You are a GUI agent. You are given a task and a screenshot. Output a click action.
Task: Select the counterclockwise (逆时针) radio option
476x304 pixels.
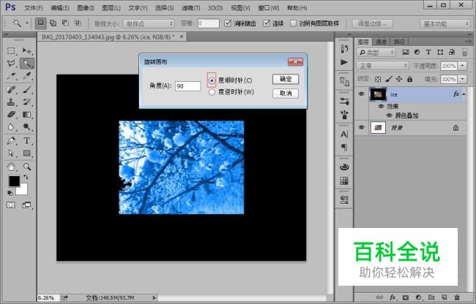click(212, 92)
